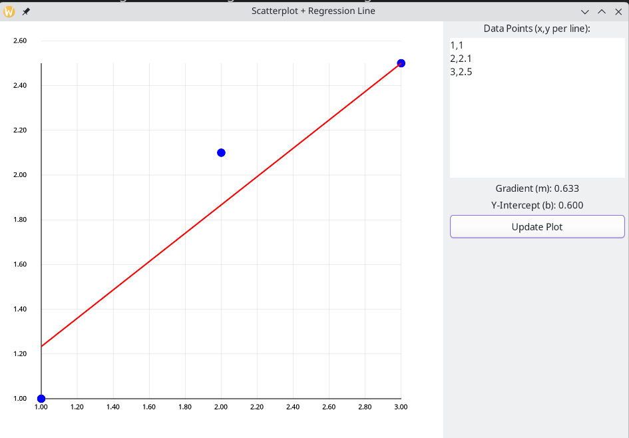Click the x-axis label 2.60
The image size is (629, 438).
(329, 407)
